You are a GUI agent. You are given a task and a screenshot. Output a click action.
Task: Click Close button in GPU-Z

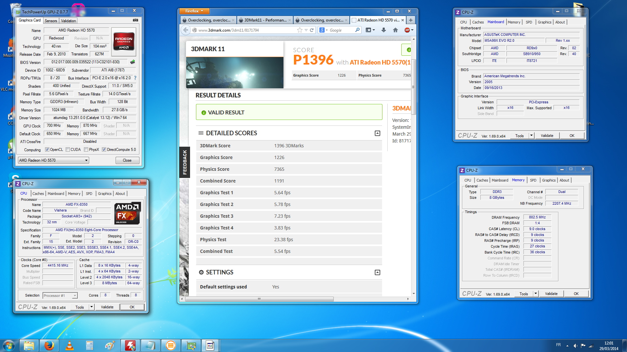[127, 160]
